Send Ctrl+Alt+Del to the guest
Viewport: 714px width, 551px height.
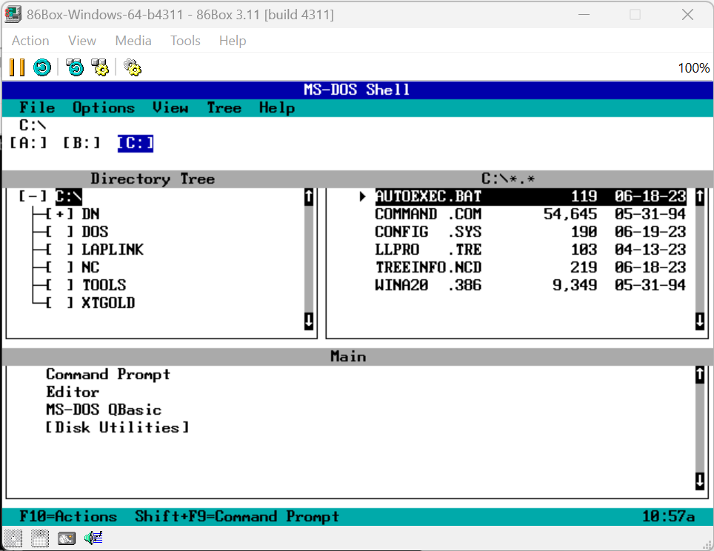[x=75, y=67]
